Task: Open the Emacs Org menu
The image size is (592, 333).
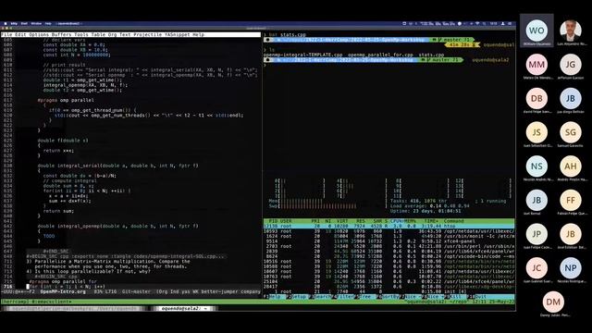Action: pos(113,34)
